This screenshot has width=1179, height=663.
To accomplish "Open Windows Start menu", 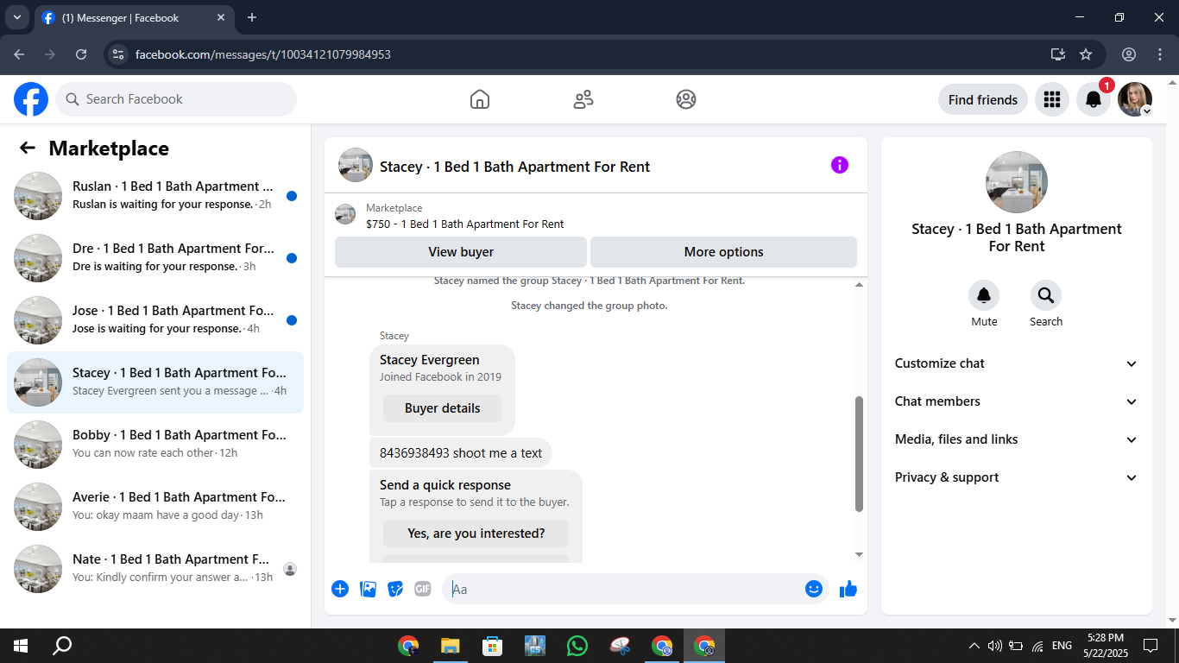I will (x=21, y=645).
